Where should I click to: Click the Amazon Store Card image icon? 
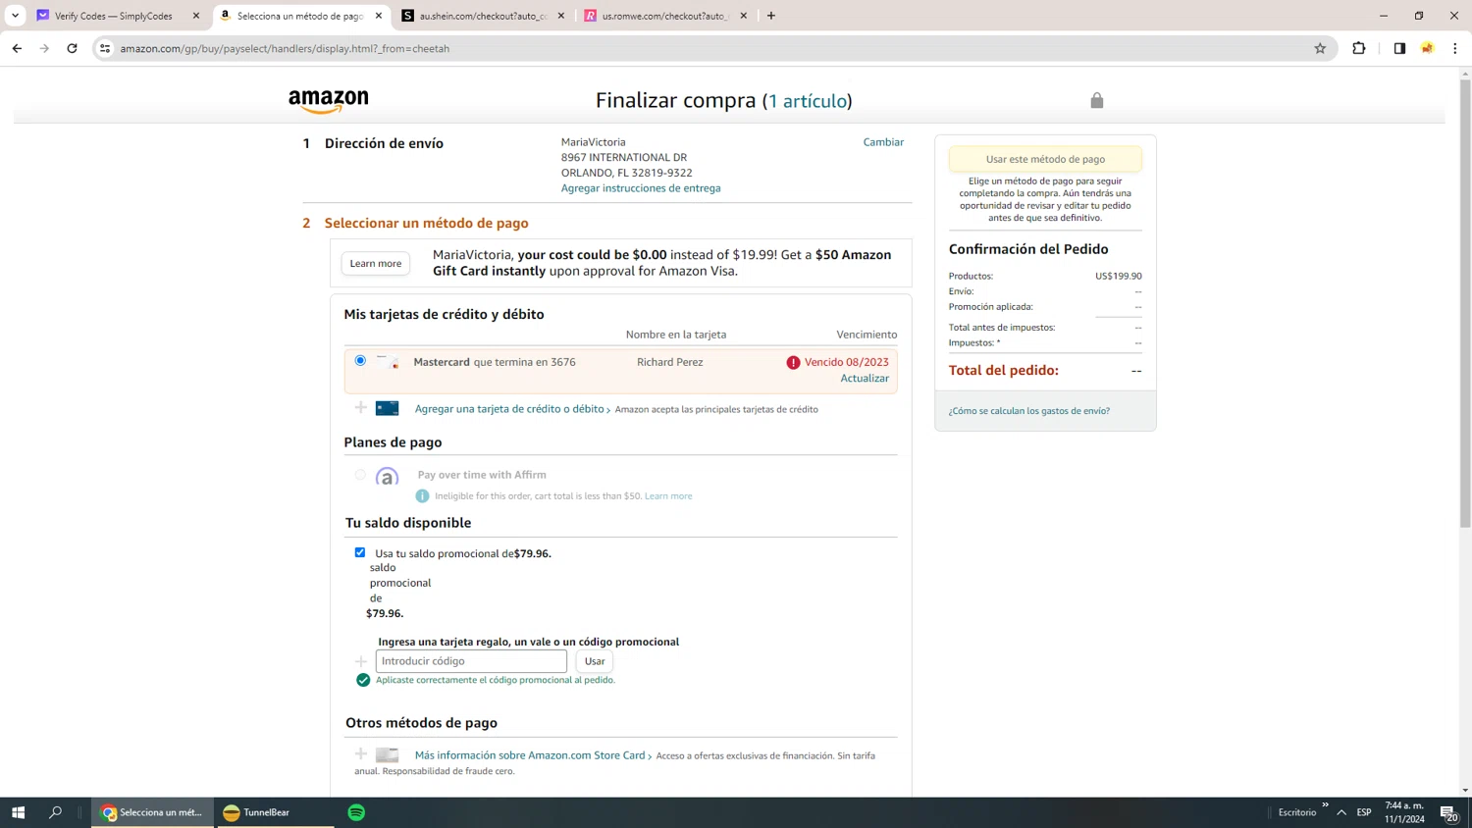point(388,754)
